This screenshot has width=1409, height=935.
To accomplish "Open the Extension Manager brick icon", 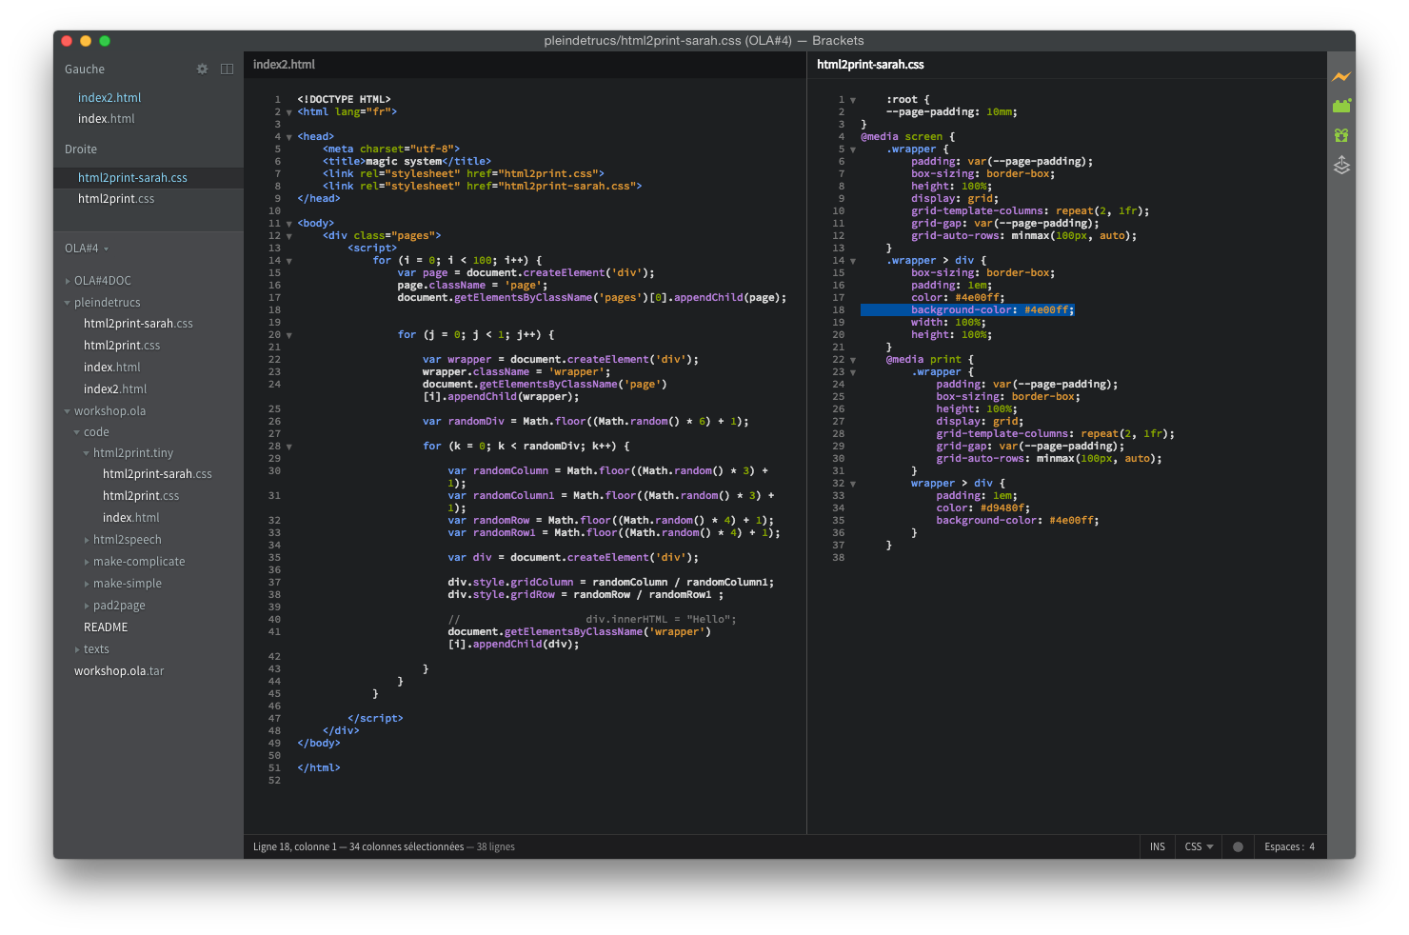I will tap(1341, 106).
